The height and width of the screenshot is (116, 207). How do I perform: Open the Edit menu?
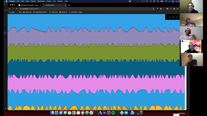(x=22, y=1)
